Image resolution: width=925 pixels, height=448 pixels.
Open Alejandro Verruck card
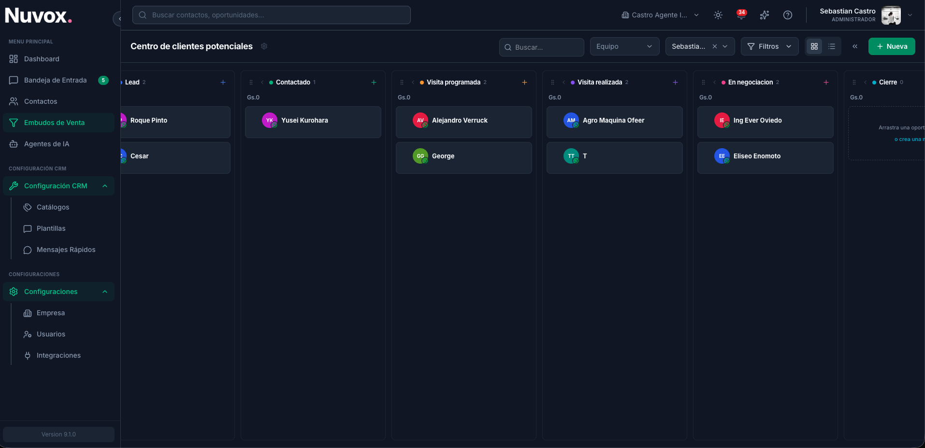[464, 122]
